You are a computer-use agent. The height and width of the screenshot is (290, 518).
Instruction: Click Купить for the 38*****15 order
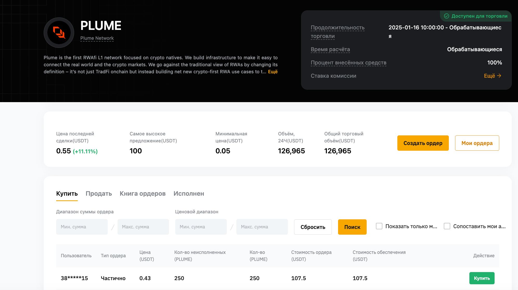(x=482, y=278)
